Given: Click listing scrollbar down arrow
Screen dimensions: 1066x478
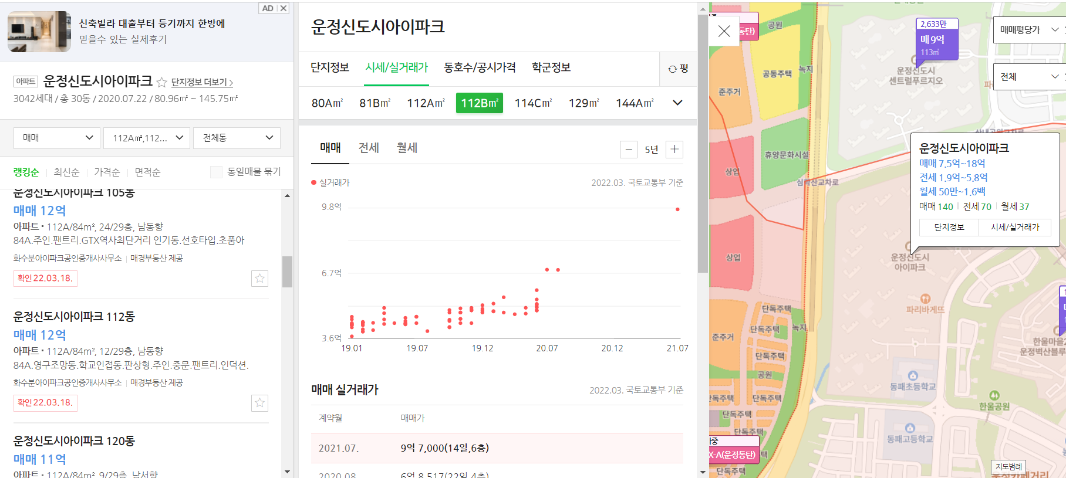Looking at the screenshot, I should 287,472.
